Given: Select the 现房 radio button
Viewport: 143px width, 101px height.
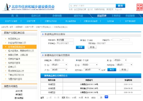Looking at the screenshot, I should click(83, 60).
